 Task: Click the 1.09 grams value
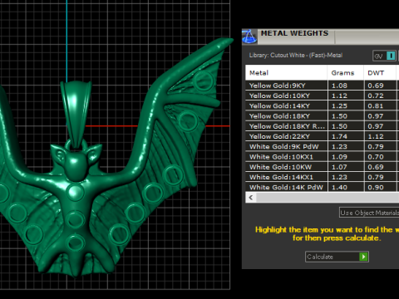[x=339, y=157]
